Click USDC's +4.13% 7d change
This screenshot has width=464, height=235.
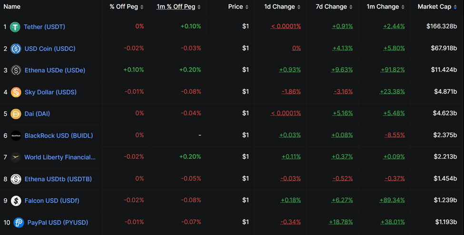343,48
